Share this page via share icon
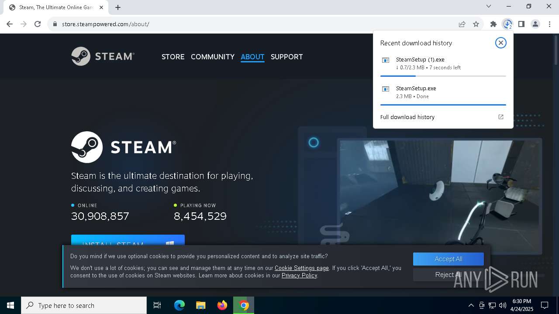The width and height of the screenshot is (559, 314). point(462,24)
